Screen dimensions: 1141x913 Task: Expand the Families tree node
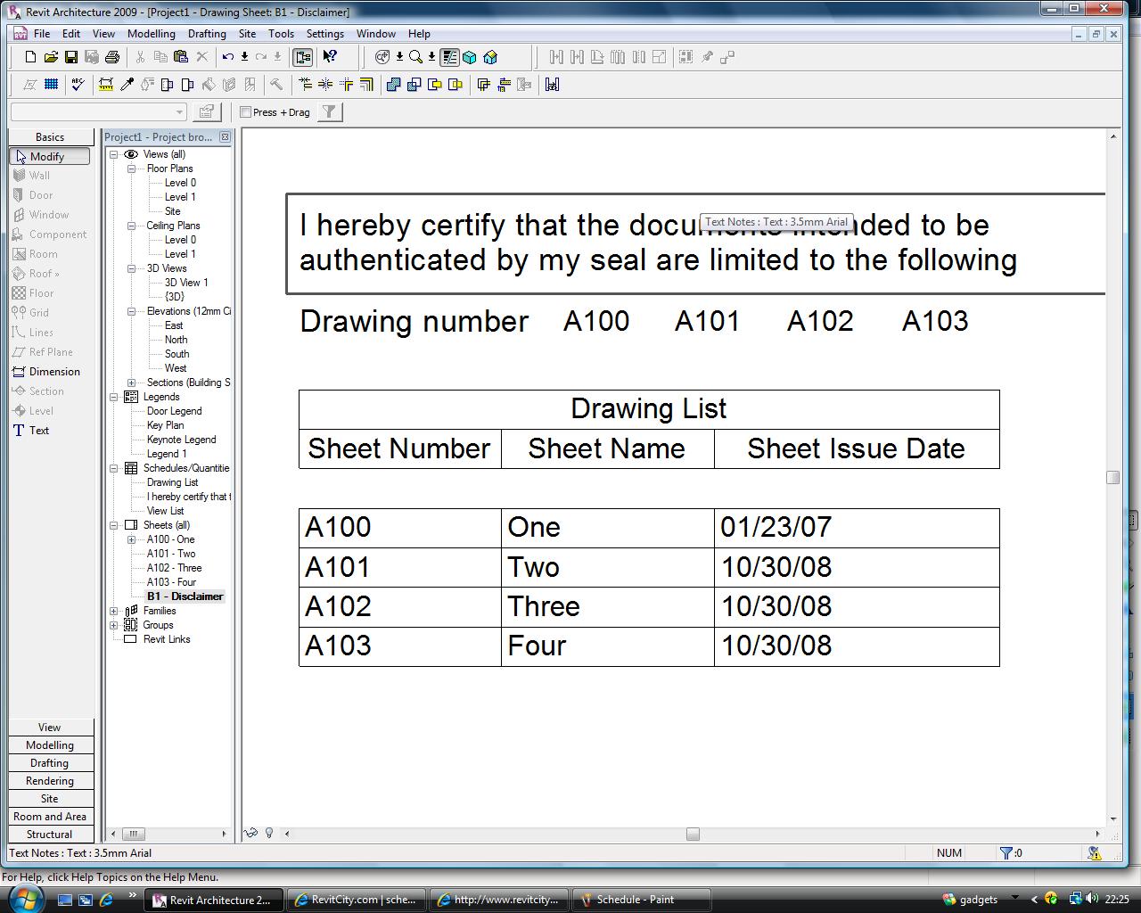point(114,611)
